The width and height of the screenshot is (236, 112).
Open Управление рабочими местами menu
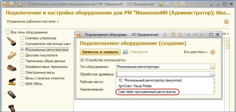32,22
